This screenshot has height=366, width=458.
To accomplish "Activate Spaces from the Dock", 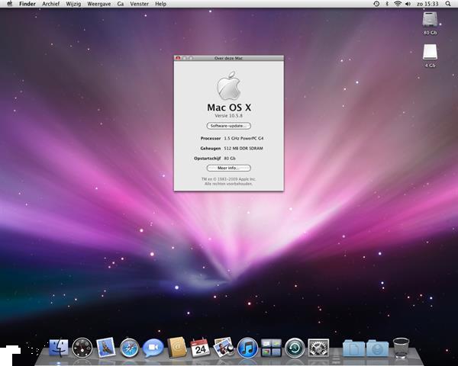I will click(x=271, y=348).
